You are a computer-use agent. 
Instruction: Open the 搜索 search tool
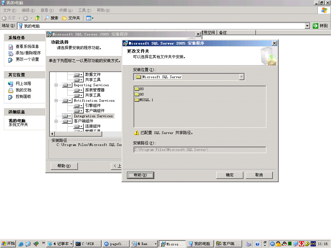click(x=51, y=18)
